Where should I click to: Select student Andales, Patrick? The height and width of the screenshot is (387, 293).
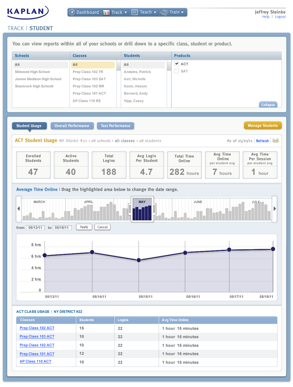pyautogui.click(x=137, y=72)
